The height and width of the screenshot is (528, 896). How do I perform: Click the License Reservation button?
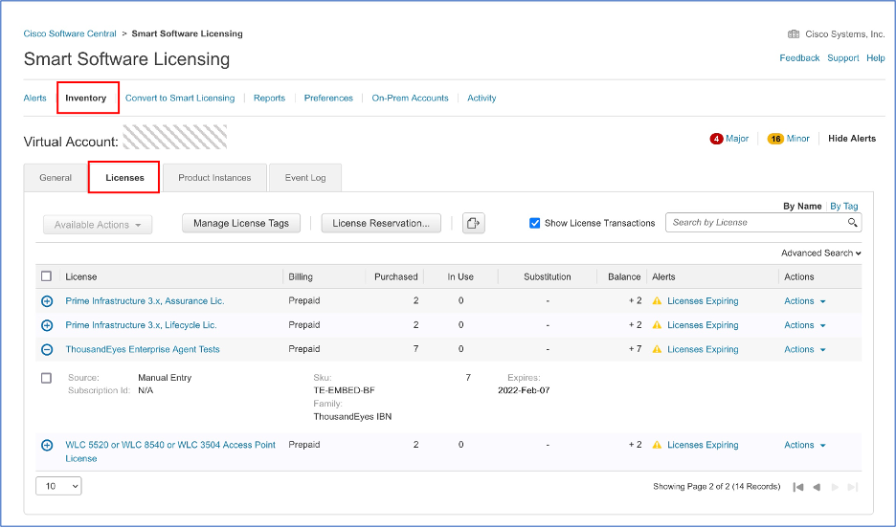[381, 223]
